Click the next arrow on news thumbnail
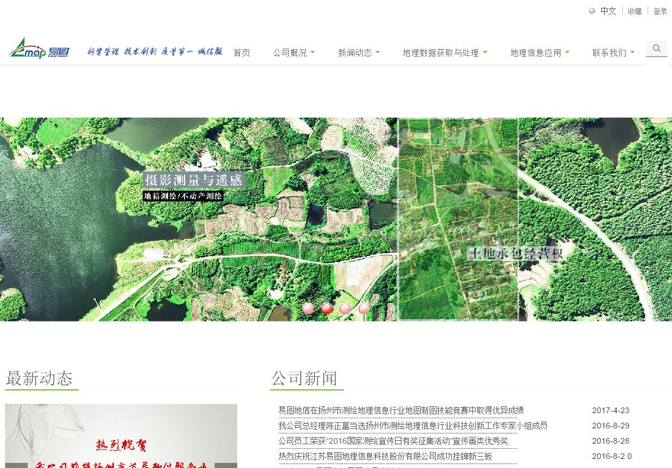 (226, 465)
